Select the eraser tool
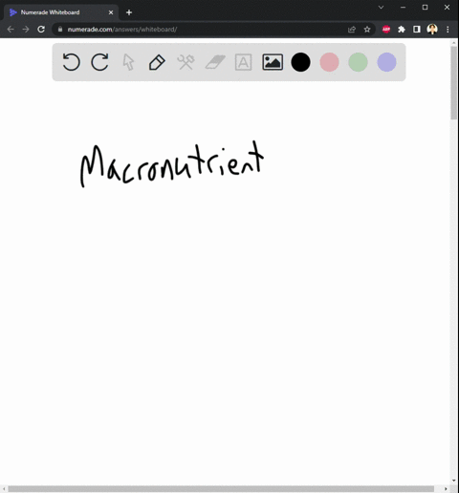459x493 pixels. [215, 62]
